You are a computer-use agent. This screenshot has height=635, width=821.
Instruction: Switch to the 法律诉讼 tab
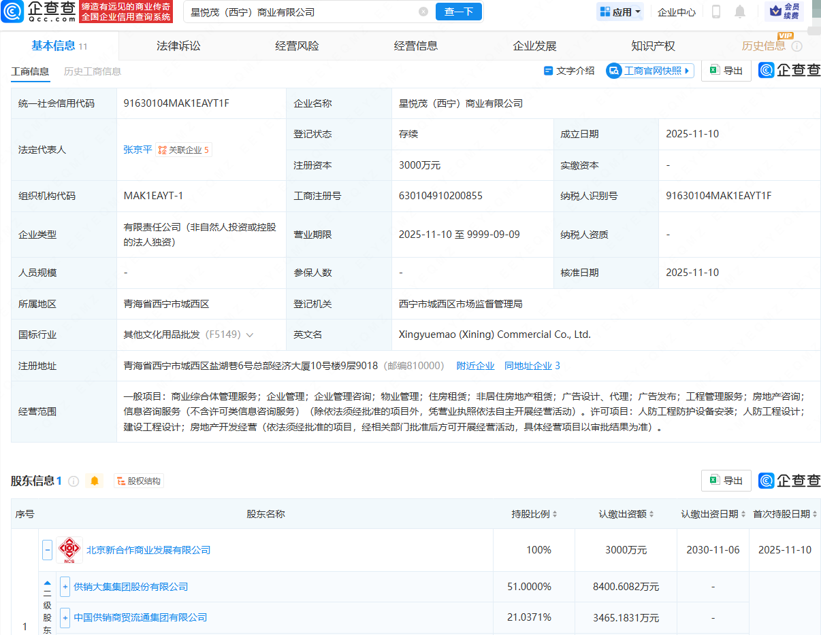tap(178, 46)
